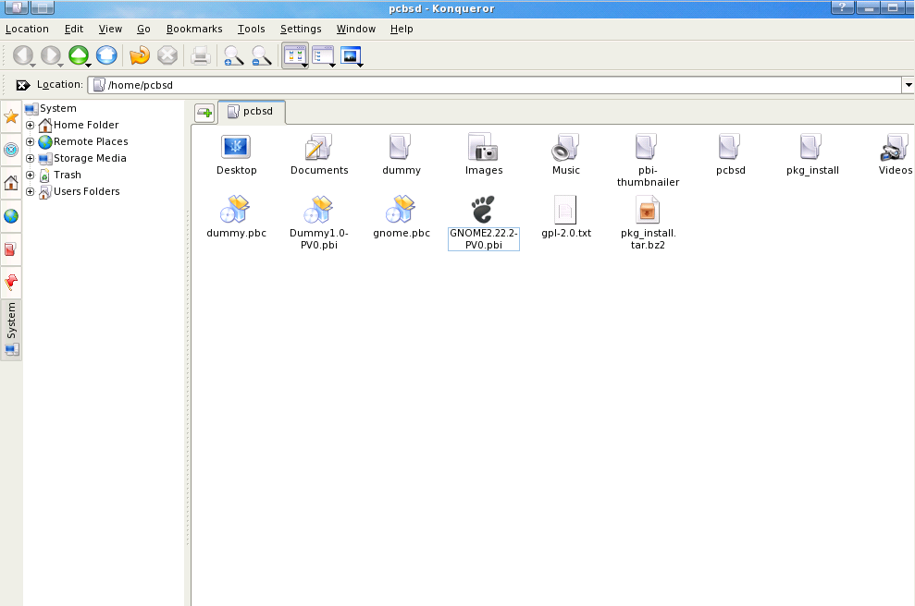This screenshot has height=606, width=915.
Task: Open the Home URL toolbar button
Action: (x=106, y=55)
